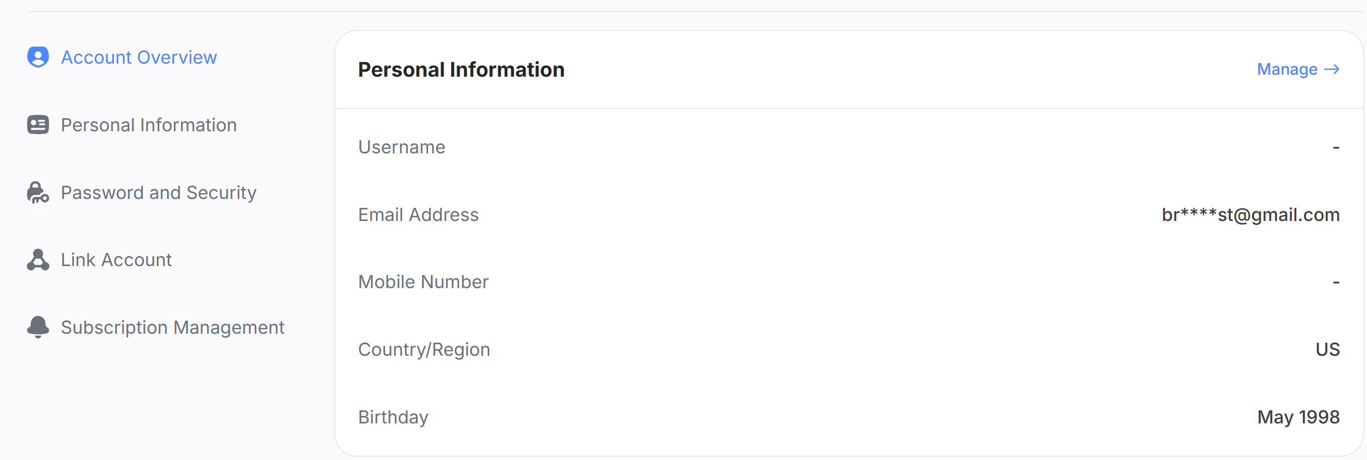The height and width of the screenshot is (460, 1367).
Task: Click the Personal Information card heading
Action: 461,70
